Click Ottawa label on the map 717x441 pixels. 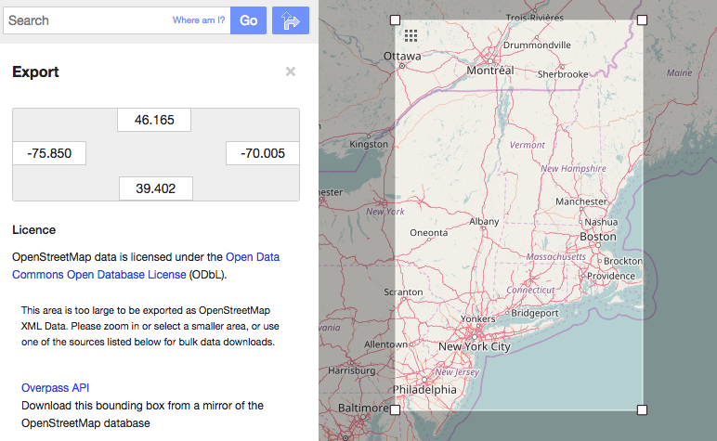(402, 56)
